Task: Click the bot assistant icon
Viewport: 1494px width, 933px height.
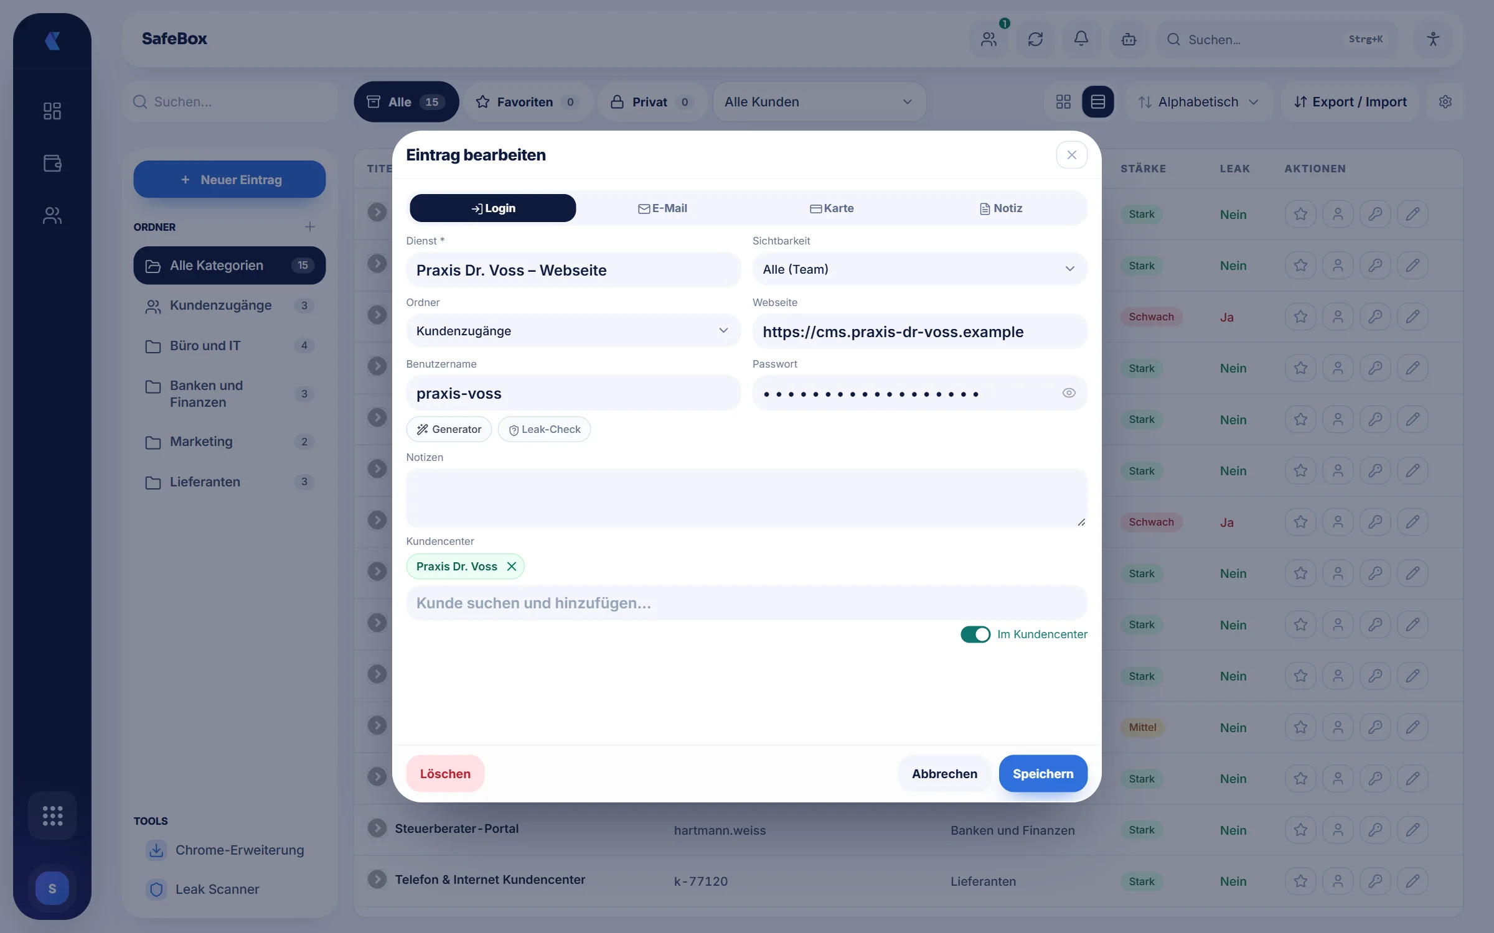Action: click(1129, 39)
